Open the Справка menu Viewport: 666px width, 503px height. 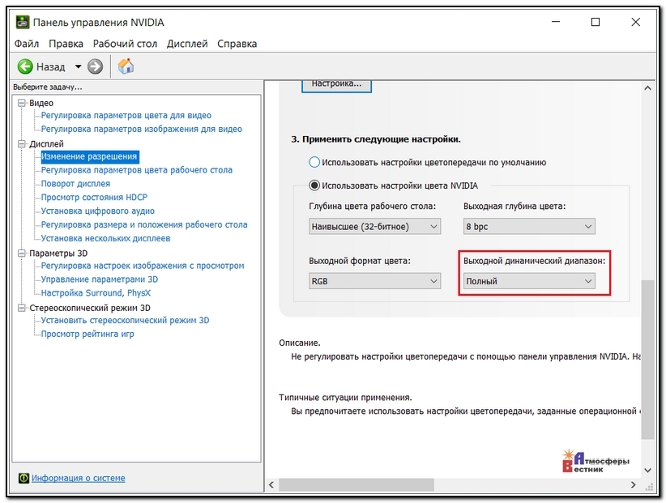[x=237, y=44]
